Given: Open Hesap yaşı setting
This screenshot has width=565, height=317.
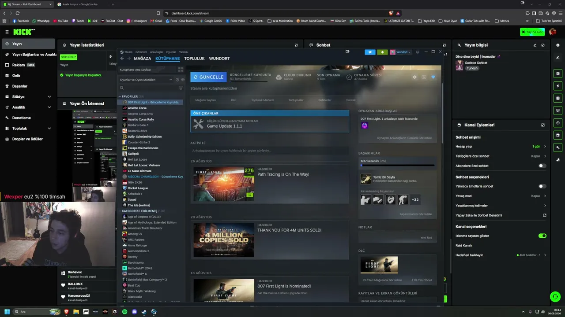Looking at the screenshot, I should 501,146.
